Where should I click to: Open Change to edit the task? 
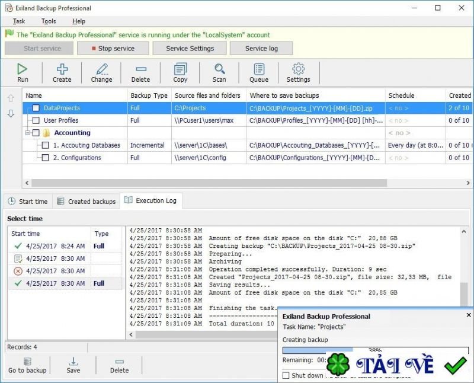coord(101,72)
